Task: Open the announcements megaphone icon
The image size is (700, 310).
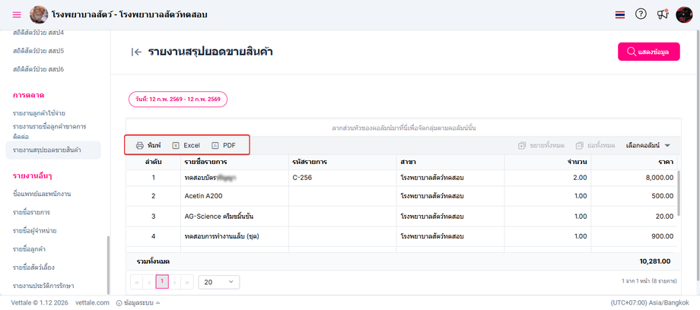Action: [x=663, y=14]
